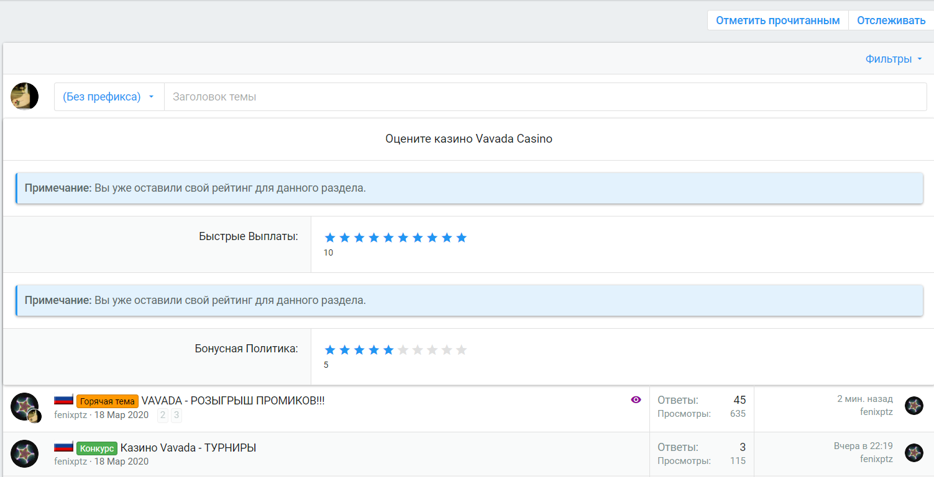The width and height of the screenshot is (934, 477).
Task: Click view count 115
Action: pyautogui.click(x=738, y=461)
